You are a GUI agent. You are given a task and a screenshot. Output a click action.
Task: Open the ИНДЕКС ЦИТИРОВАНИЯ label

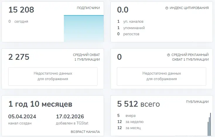coord(189,8)
